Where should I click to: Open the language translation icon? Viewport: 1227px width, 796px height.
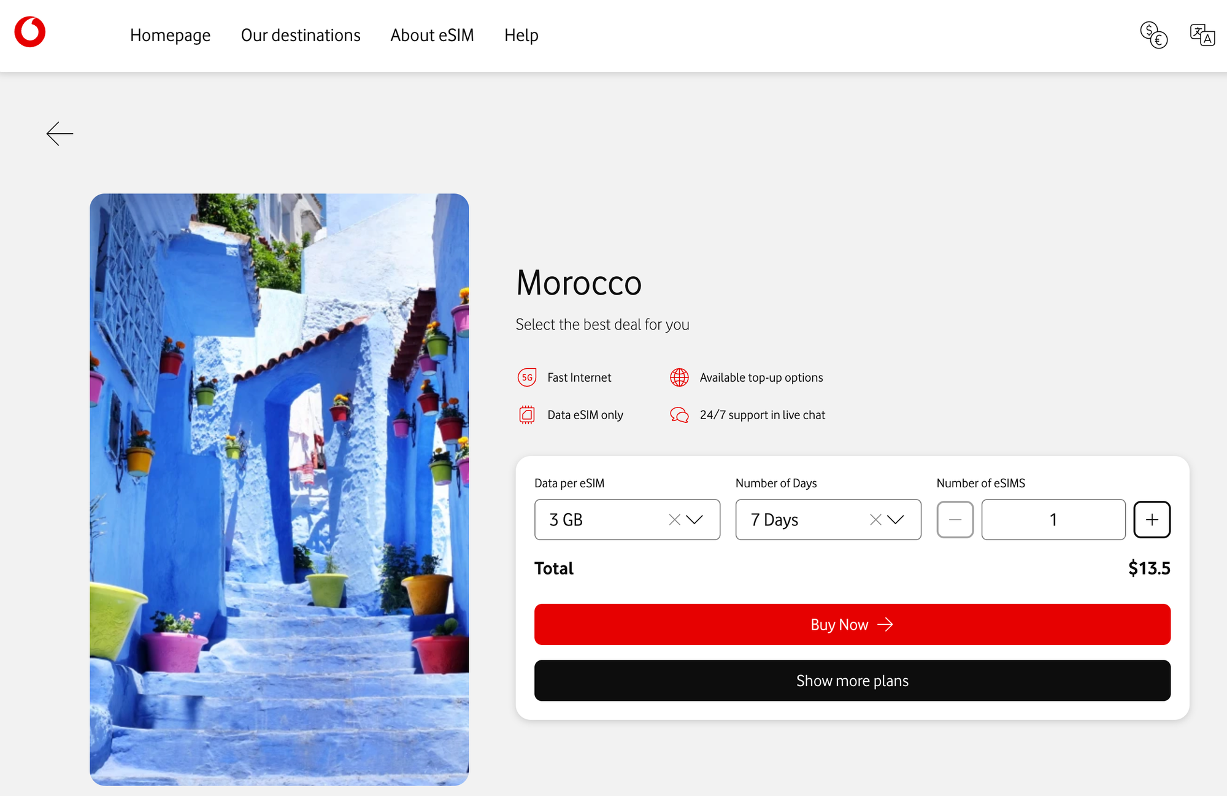coord(1202,35)
